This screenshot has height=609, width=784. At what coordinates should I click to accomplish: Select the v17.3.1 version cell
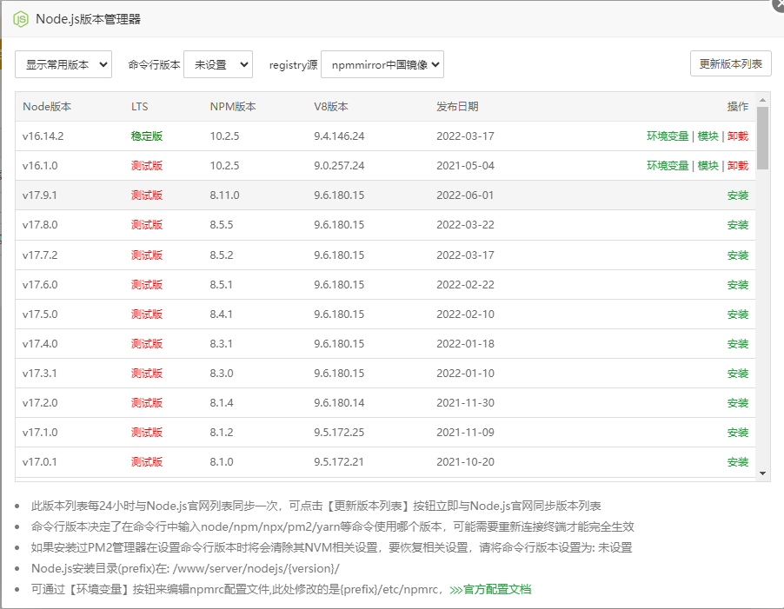tap(39, 374)
